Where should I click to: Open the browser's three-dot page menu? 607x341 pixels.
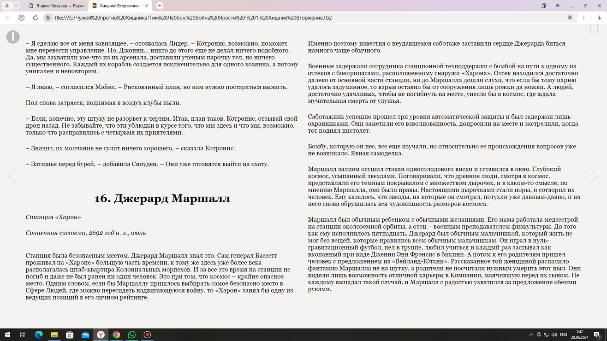[x=584, y=18]
